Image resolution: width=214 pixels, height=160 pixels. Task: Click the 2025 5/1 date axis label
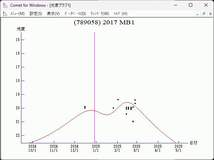point(179,148)
